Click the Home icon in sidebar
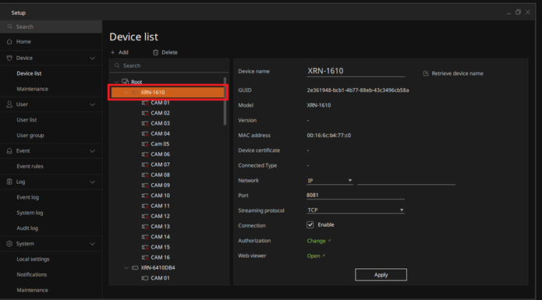 pyautogui.click(x=9, y=42)
